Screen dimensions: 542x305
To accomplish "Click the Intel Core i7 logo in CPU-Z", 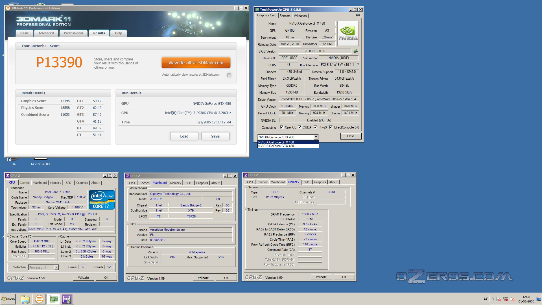I will [102, 199].
